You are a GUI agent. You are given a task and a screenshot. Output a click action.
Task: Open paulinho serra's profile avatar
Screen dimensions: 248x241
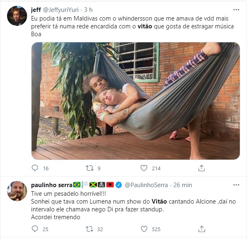(x=17, y=191)
